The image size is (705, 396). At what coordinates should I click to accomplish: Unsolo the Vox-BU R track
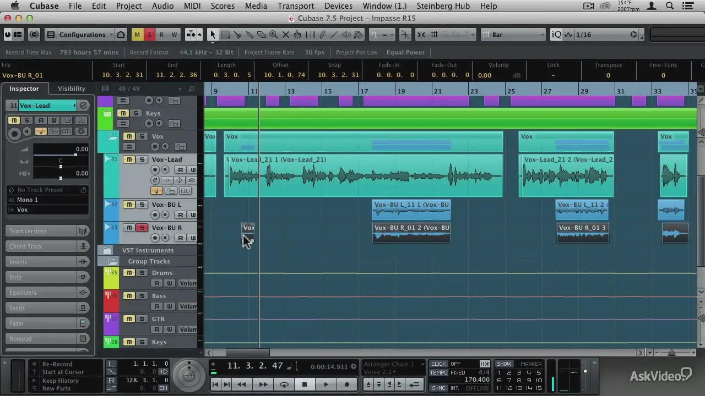pos(142,228)
